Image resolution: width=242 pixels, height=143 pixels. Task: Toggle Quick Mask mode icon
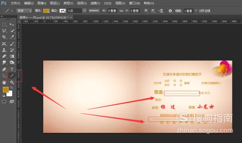[x=4, y=101]
